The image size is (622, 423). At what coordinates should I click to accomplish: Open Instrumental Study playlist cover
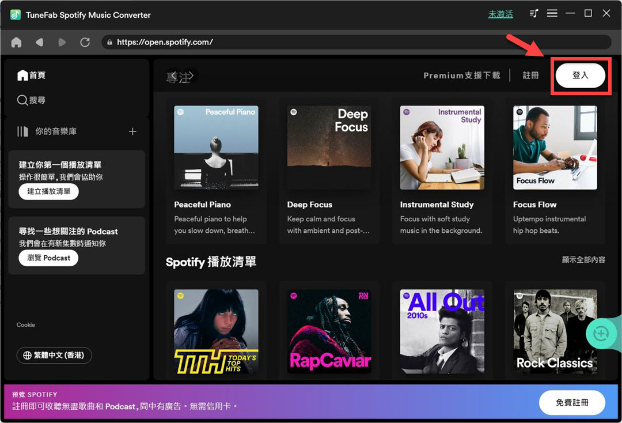[442, 148]
